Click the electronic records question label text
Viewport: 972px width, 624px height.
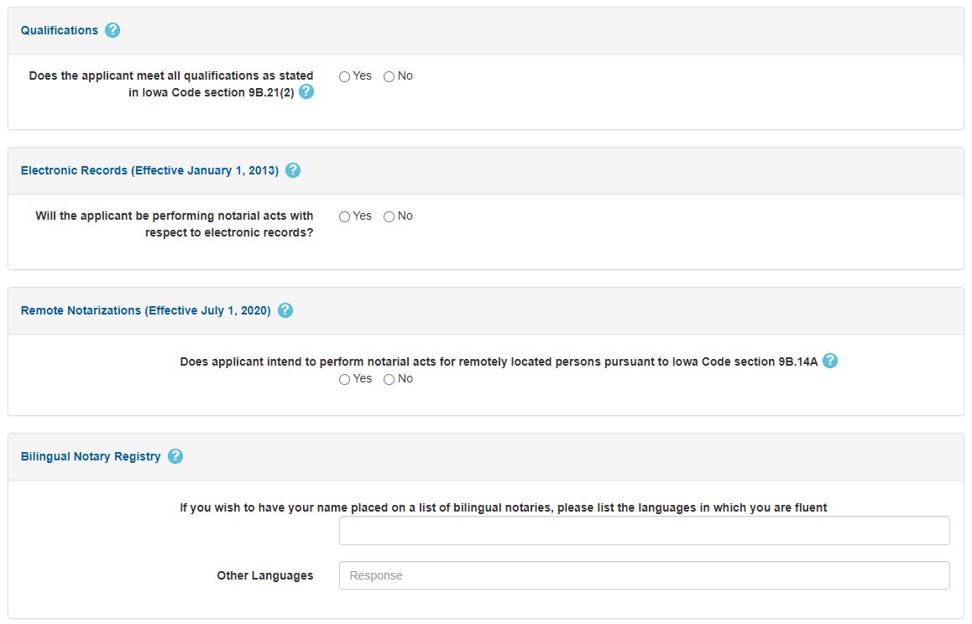pyautogui.click(x=175, y=224)
